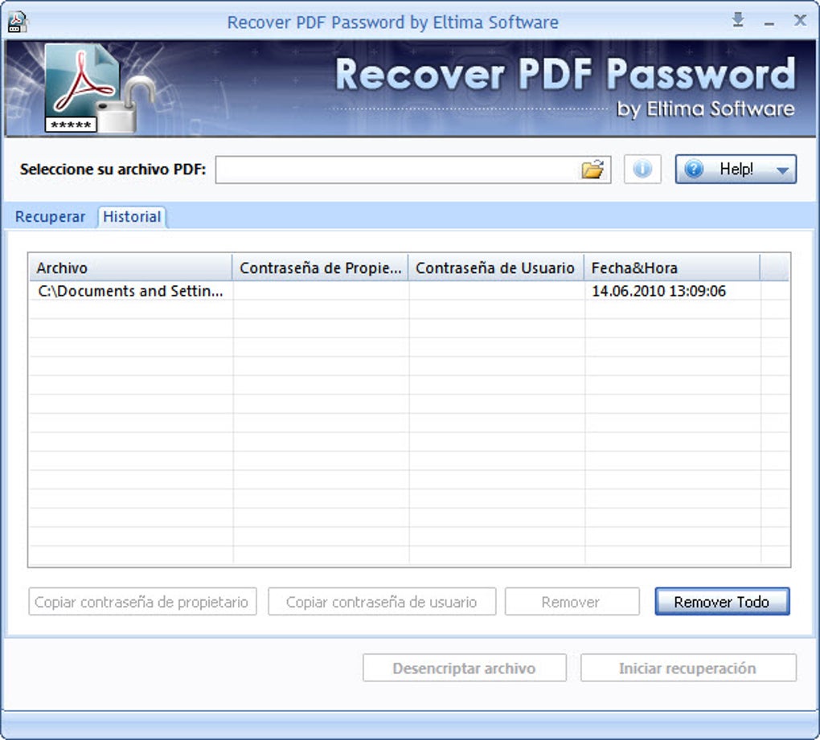This screenshot has height=740, width=820.
Task: Click the blue info icon button
Action: 642,169
